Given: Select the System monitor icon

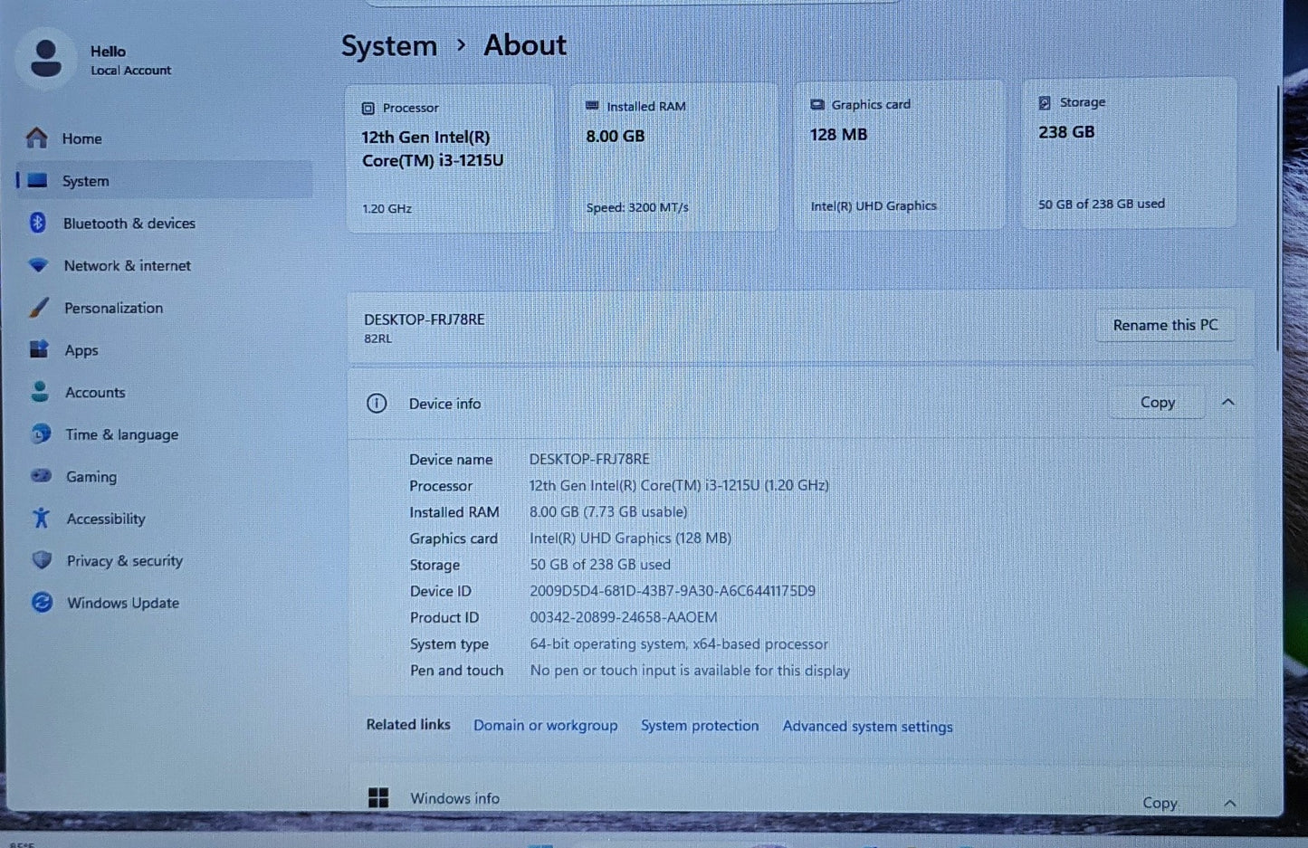Looking at the screenshot, I should tap(37, 180).
